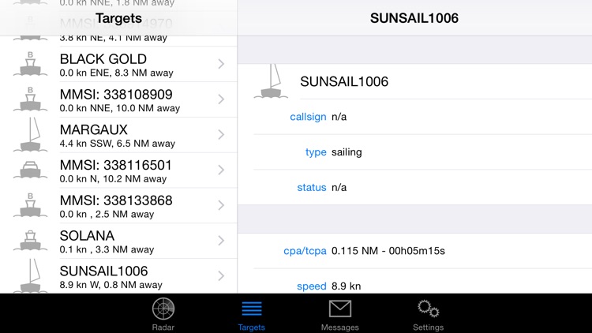Select the SOLANA target name
Screen dimensions: 592x333
[x=87, y=236]
